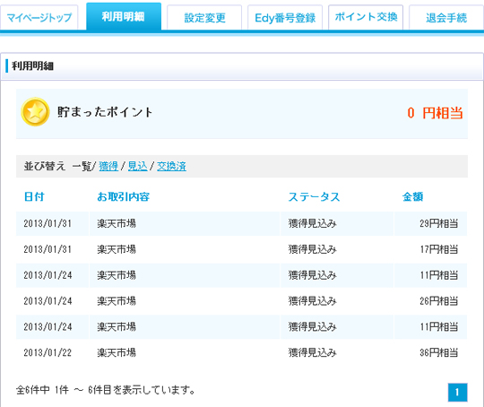Click page number 1 button

[x=457, y=392]
